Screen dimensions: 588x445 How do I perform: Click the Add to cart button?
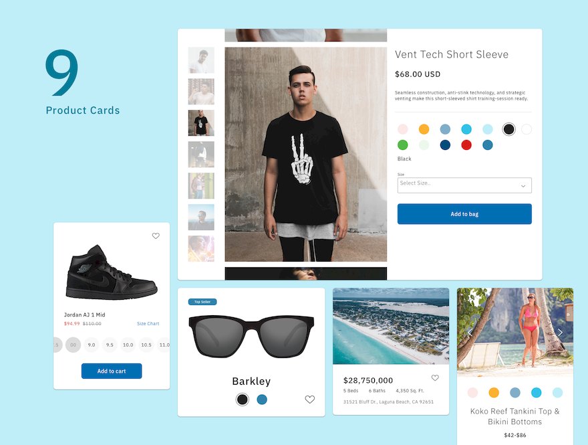click(x=112, y=371)
